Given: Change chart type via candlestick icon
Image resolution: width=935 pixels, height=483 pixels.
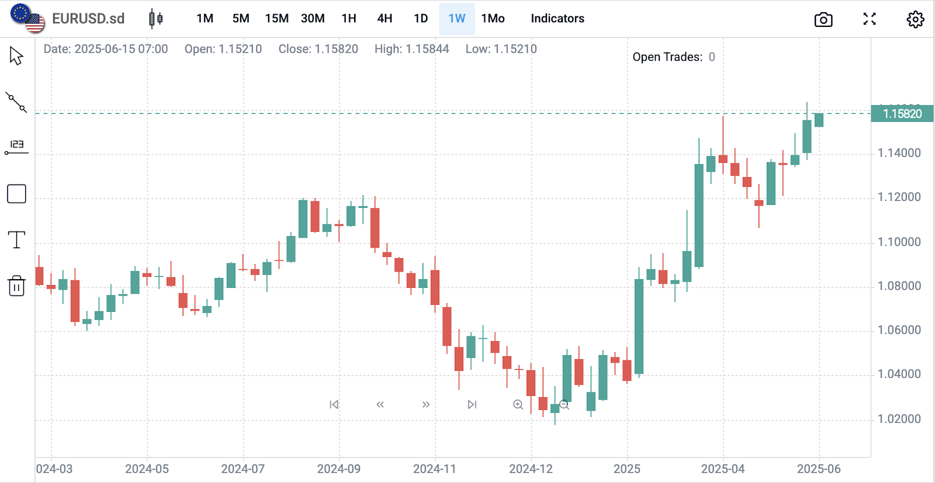Looking at the screenshot, I should [x=156, y=19].
